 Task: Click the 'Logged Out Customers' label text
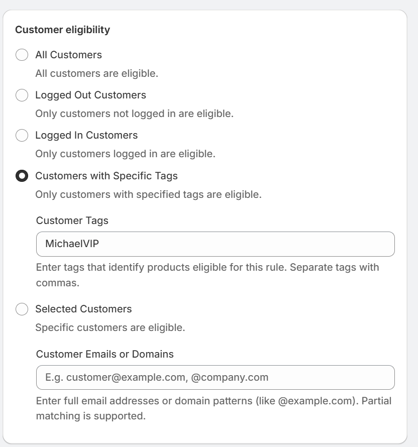(90, 95)
